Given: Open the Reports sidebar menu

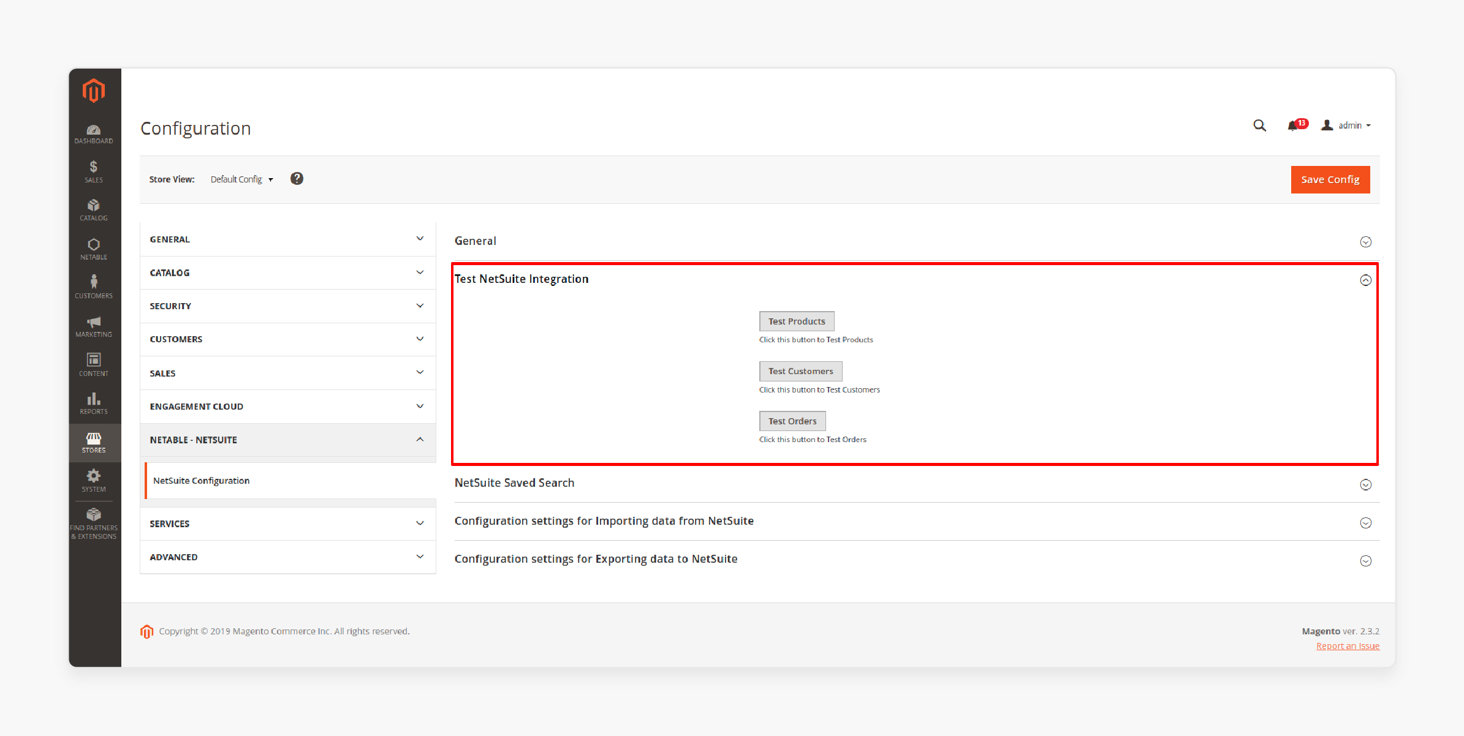Looking at the screenshot, I should point(94,404).
